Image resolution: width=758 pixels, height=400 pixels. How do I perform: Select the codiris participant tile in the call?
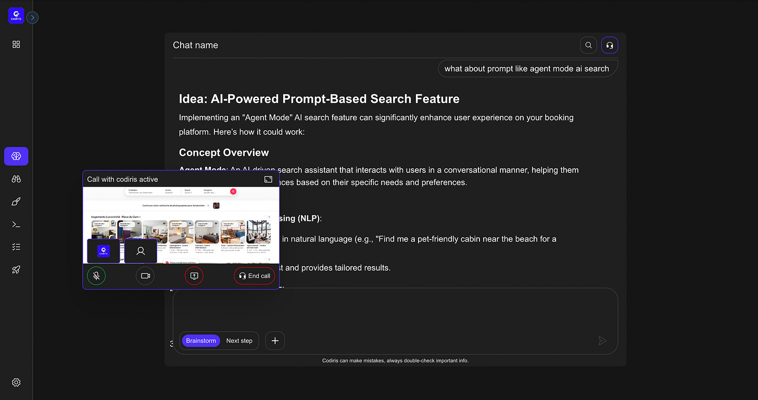pos(104,251)
